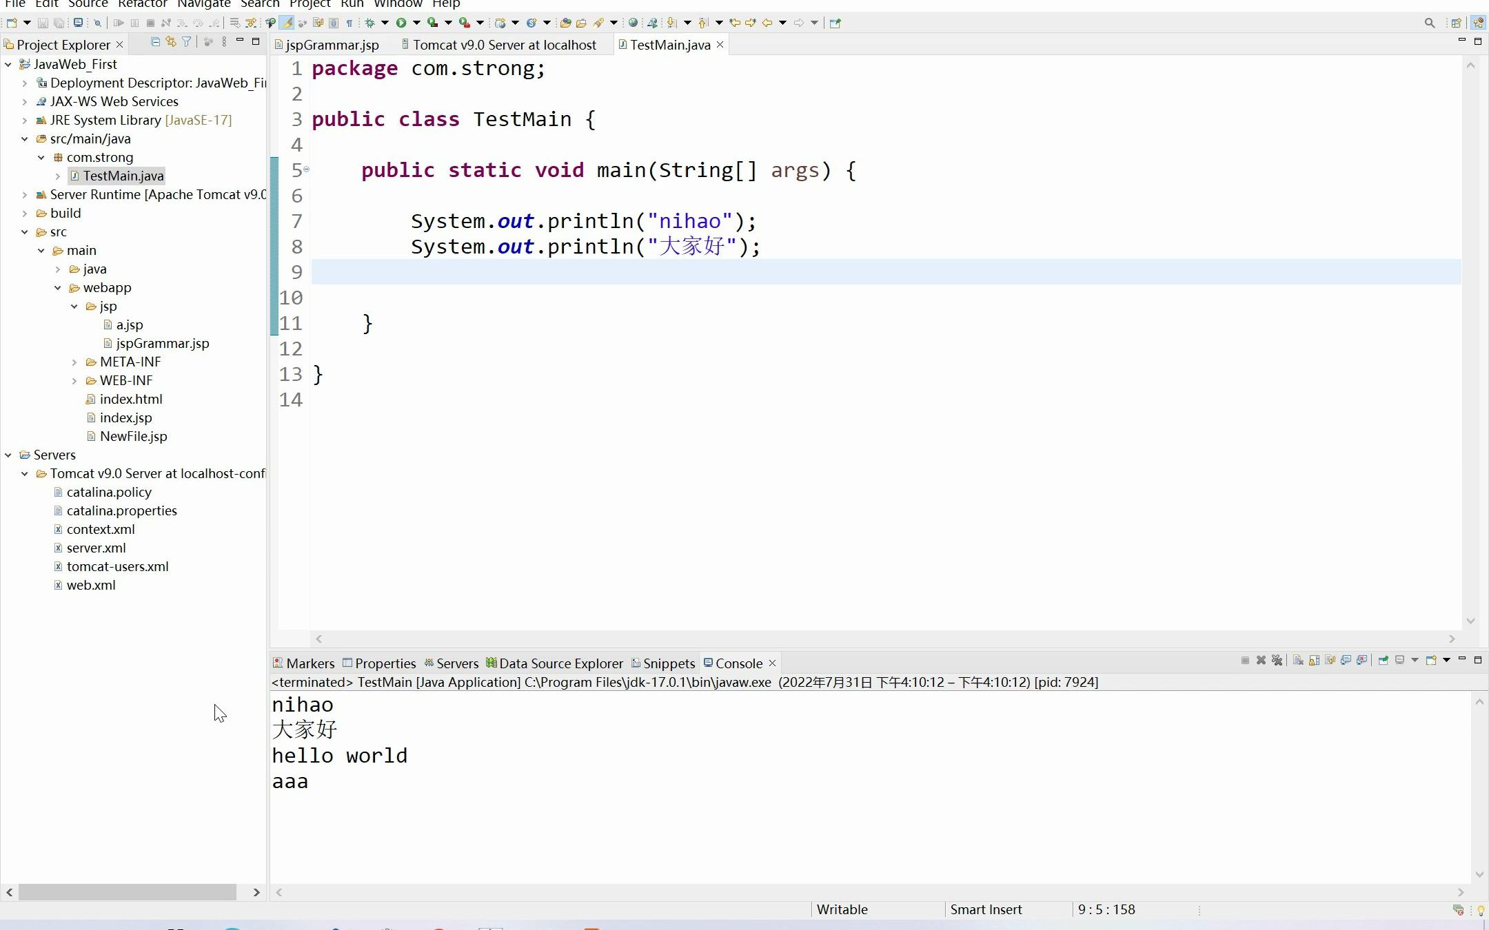Viewport: 1489px width, 930px height.
Task: Switch to Tomcat v9.0 Server editor tab
Action: (498, 45)
